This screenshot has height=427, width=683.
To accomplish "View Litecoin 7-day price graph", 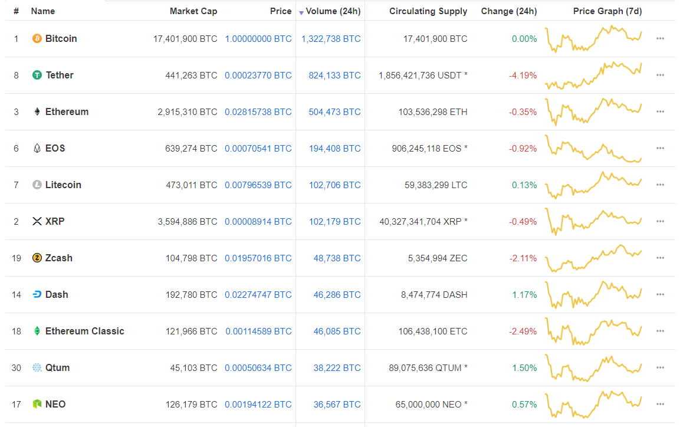I will pyautogui.click(x=593, y=185).
